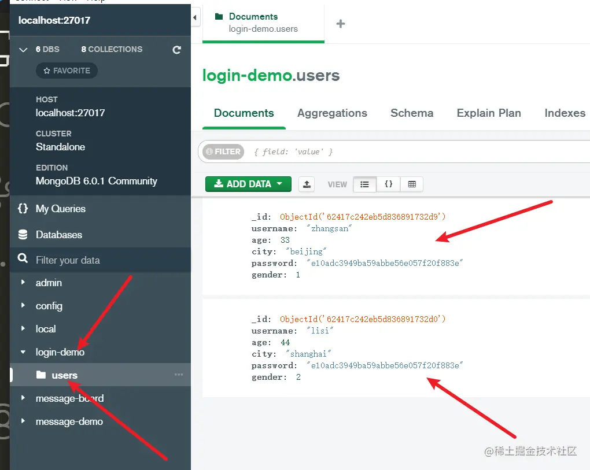Select the Documents login-demo.users tab
The width and height of the screenshot is (590, 470).
(263, 23)
